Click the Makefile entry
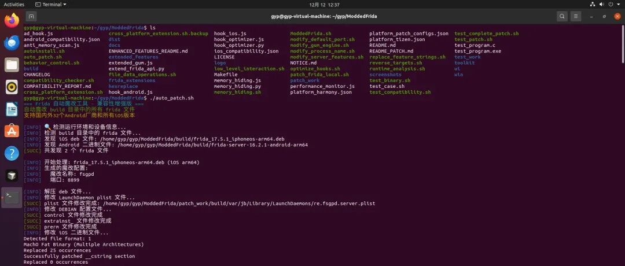 [x=226, y=75]
